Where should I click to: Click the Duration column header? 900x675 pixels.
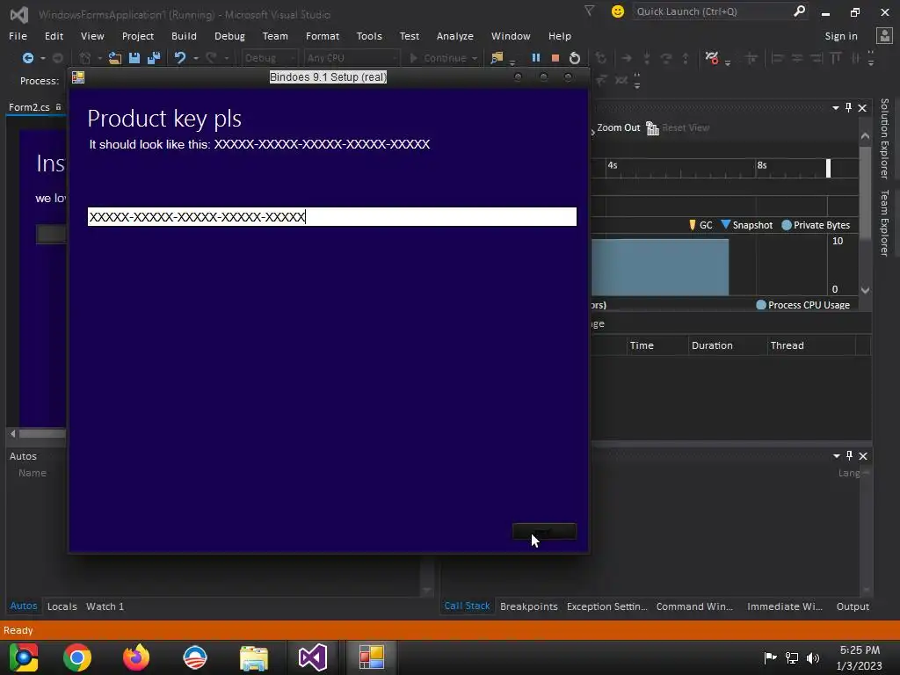pyautogui.click(x=728, y=345)
